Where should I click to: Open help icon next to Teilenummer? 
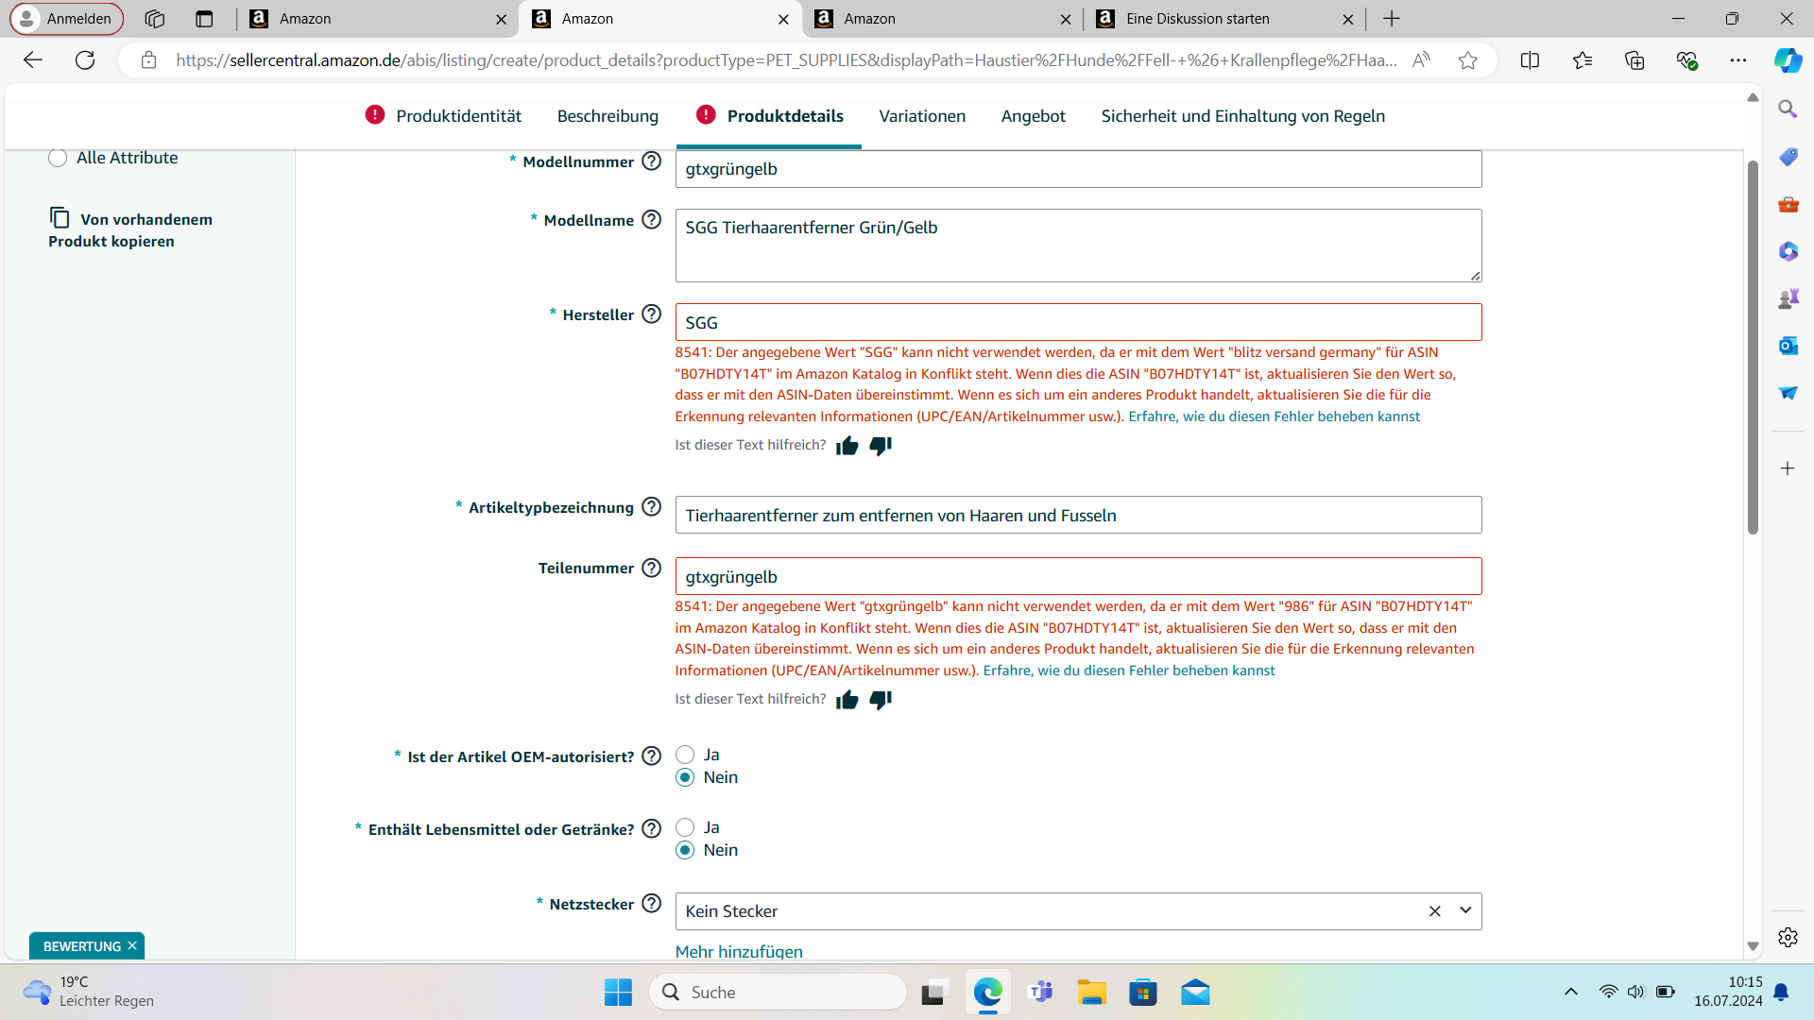pos(651,568)
